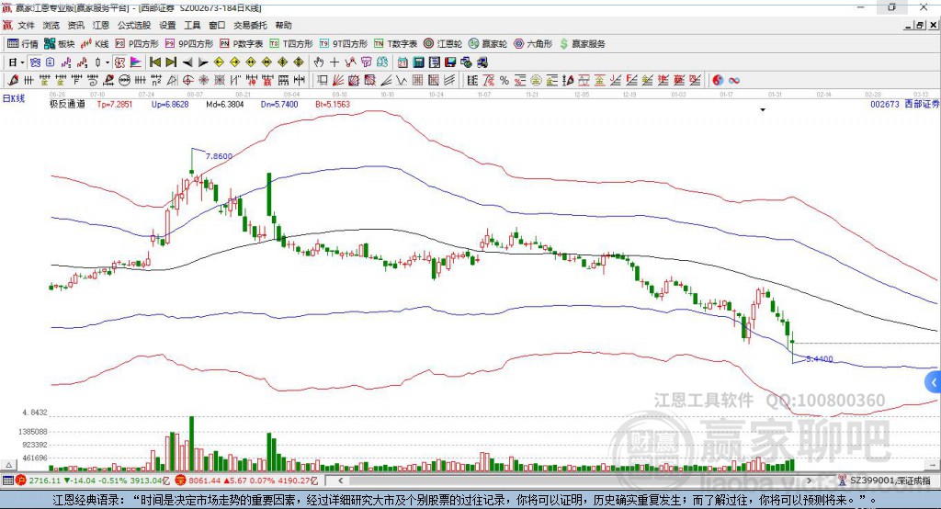
Task: Open the 9P四方形 tool
Action: pos(189,44)
